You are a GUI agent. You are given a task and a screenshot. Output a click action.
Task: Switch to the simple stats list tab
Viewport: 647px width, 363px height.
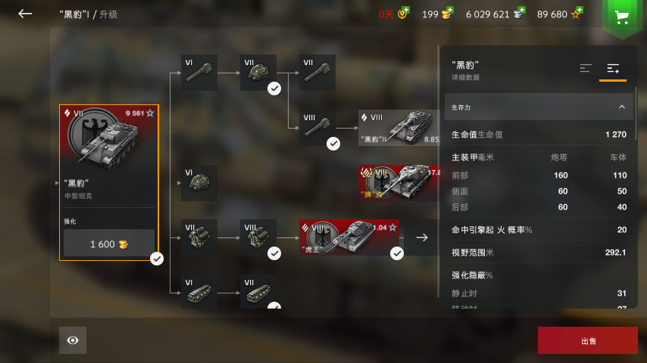(586, 68)
